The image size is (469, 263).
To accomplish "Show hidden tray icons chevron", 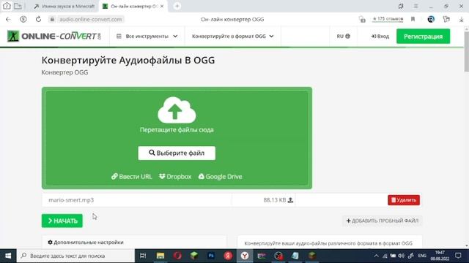I will coord(376,256).
